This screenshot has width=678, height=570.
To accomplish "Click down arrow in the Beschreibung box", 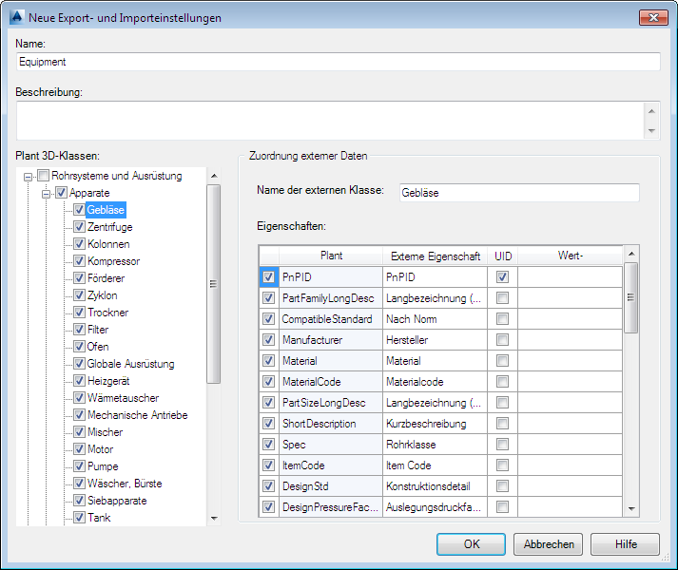I will coord(651,131).
